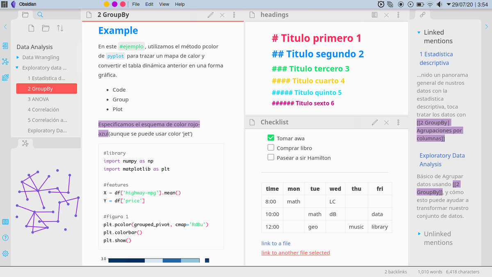Check the Pasear a sir Hamilton task

(x=271, y=157)
